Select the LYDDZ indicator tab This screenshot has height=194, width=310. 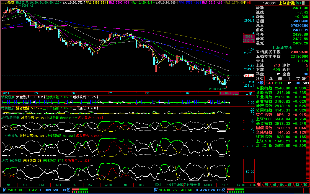pyautogui.click(x=241, y=185)
